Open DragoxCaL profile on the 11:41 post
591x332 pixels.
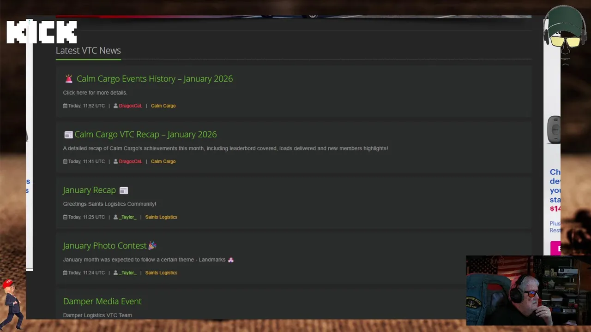point(130,161)
